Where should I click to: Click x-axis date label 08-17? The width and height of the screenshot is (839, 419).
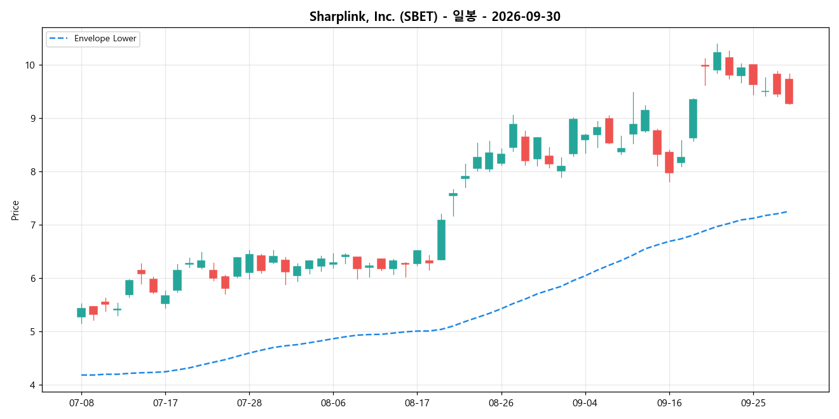pyautogui.click(x=417, y=403)
